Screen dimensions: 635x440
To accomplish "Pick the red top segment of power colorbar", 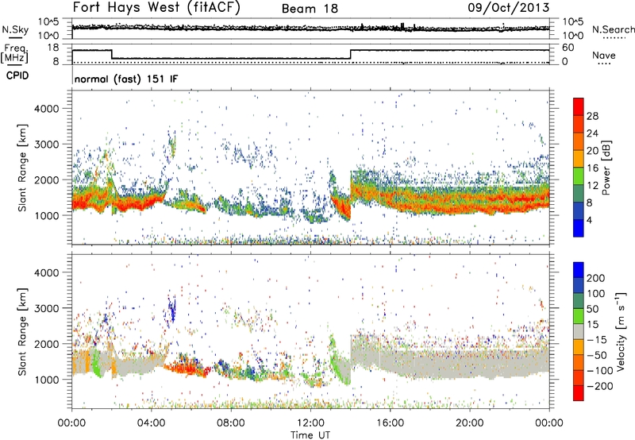I will (579, 106).
